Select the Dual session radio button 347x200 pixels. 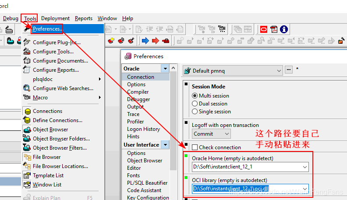(x=195, y=103)
